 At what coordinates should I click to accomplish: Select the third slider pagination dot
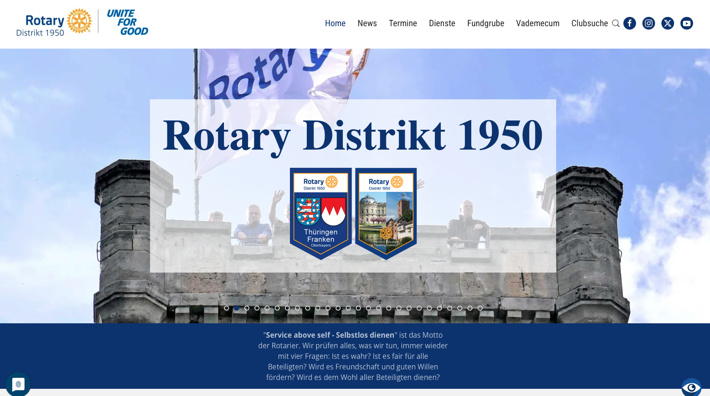point(247,308)
